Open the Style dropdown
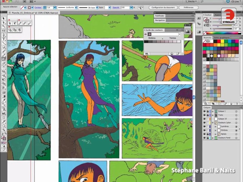The width and height of the screenshot is (243, 182). [109, 7]
